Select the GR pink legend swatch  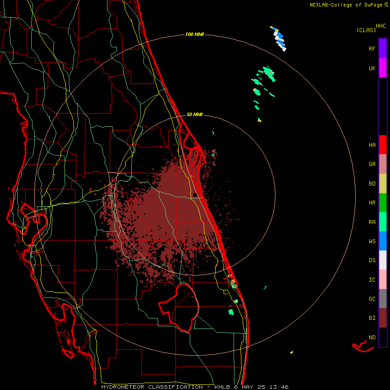click(x=383, y=164)
